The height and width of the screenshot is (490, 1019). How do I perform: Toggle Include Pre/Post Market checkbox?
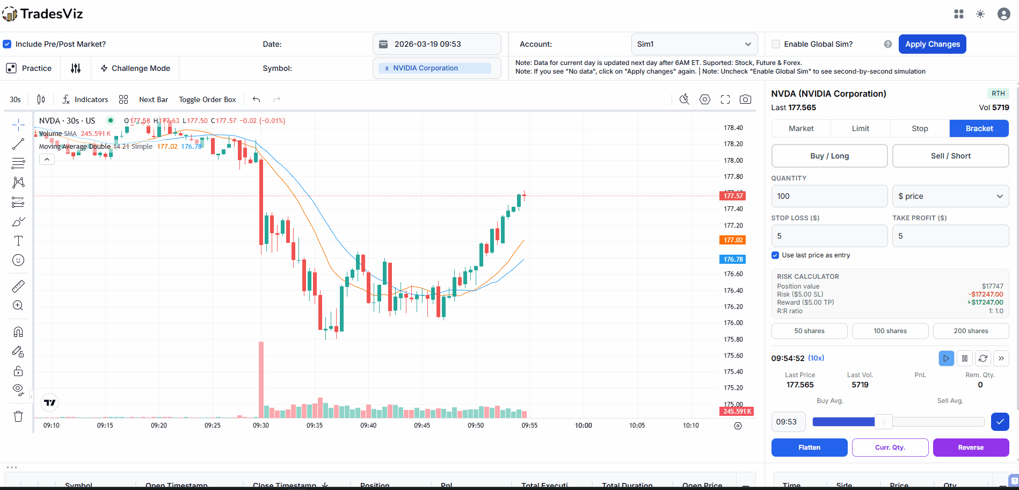pos(7,44)
